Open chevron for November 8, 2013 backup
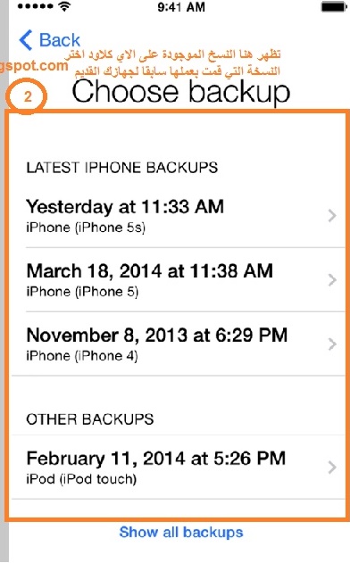This screenshot has height=563, width=350. (332, 344)
